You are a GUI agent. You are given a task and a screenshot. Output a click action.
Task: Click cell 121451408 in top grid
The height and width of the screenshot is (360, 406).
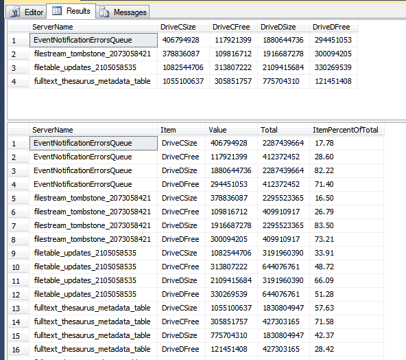pos(334,82)
